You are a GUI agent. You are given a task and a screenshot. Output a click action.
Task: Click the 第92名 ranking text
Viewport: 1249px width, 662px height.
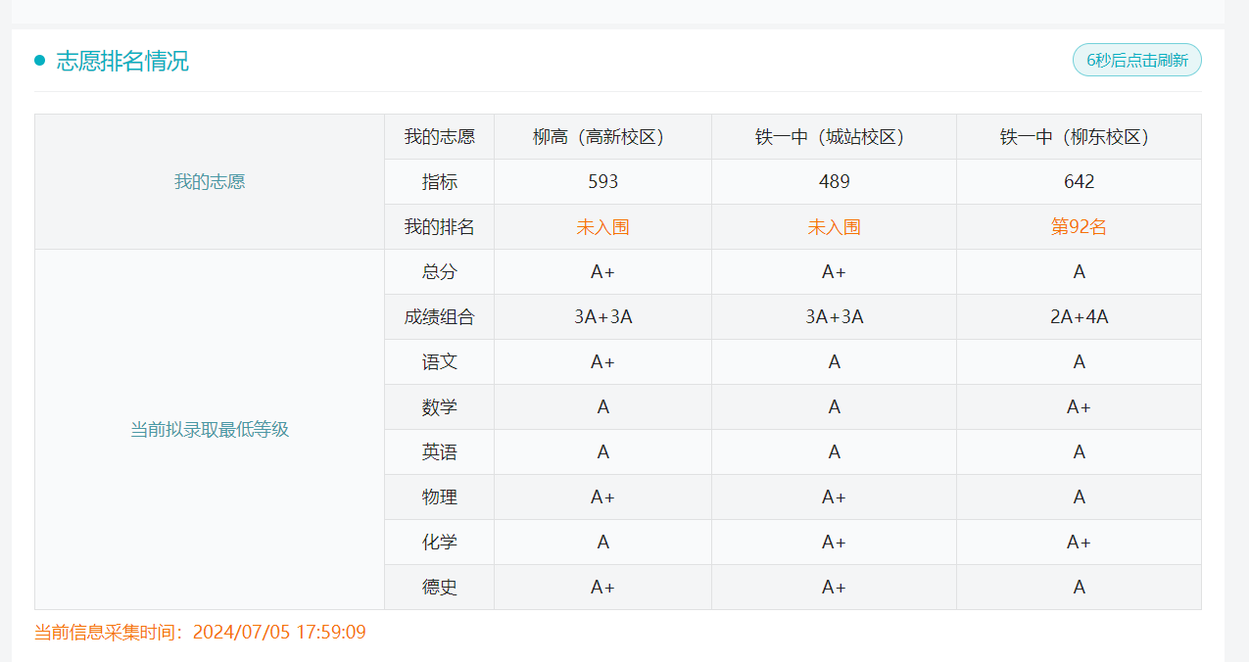pyautogui.click(x=1079, y=227)
